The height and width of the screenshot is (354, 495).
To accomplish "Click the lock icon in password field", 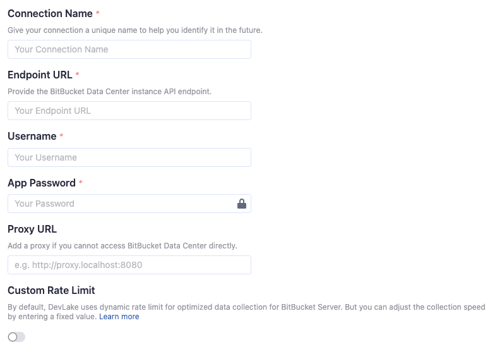I will [241, 204].
